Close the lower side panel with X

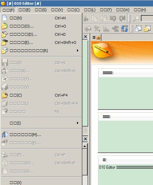point(85,139)
